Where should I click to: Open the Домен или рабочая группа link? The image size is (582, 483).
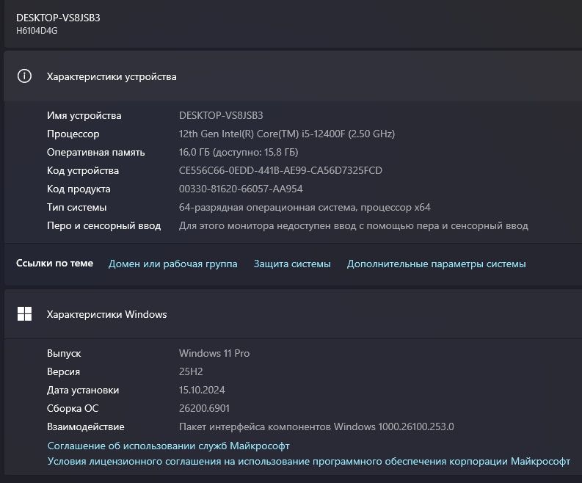click(173, 264)
